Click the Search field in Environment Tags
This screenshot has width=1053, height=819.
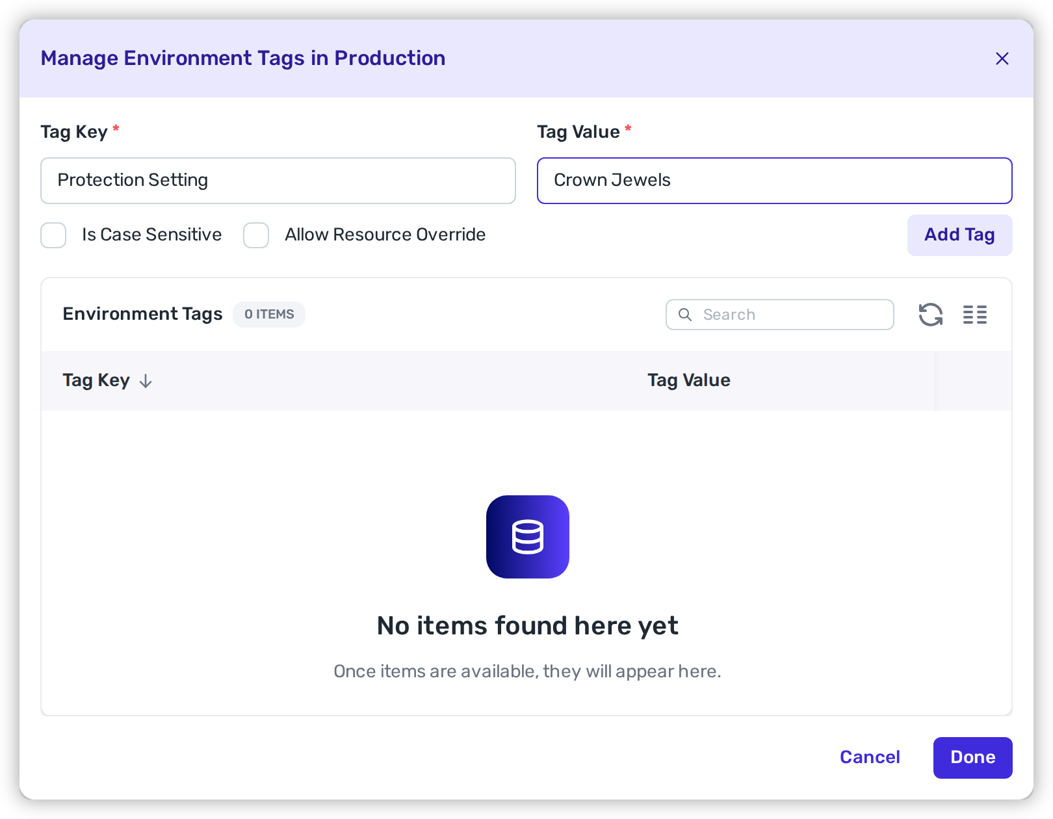pyautogui.click(x=779, y=315)
